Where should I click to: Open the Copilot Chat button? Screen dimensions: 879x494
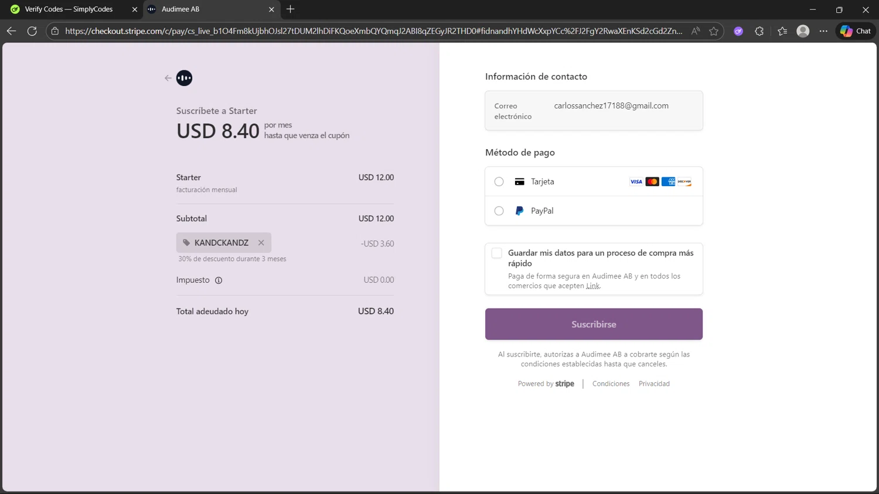(x=856, y=31)
